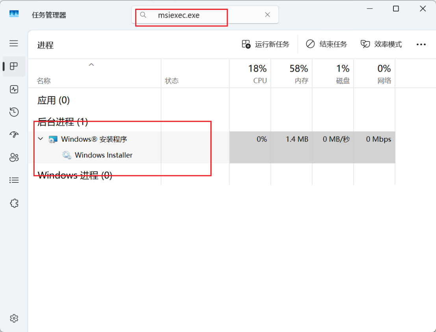Open Startup apps sidebar icon

(14, 135)
